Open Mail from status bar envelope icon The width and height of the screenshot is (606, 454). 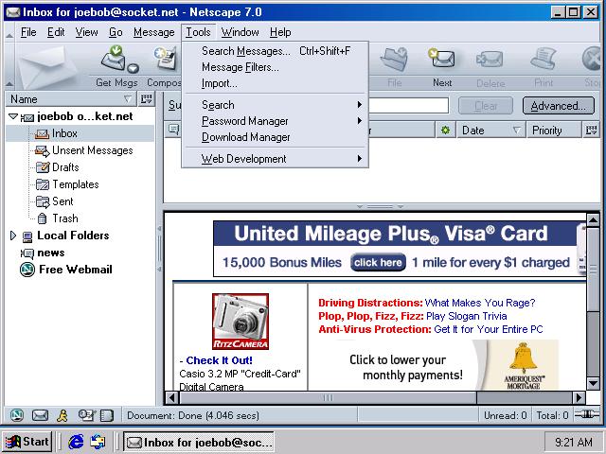(x=40, y=415)
